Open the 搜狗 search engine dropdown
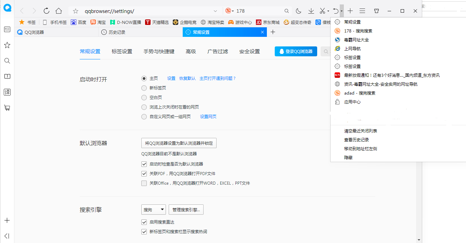The width and height of the screenshot is (466, 243). coord(153,209)
